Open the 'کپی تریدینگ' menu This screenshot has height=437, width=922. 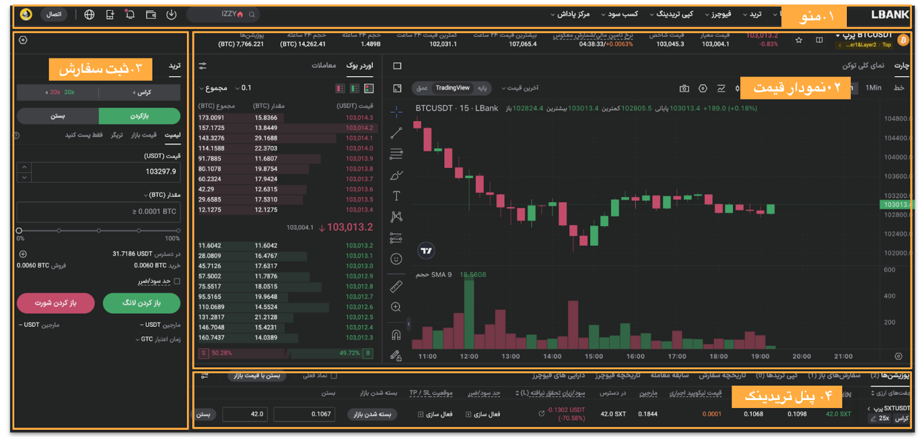(x=671, y=14)
